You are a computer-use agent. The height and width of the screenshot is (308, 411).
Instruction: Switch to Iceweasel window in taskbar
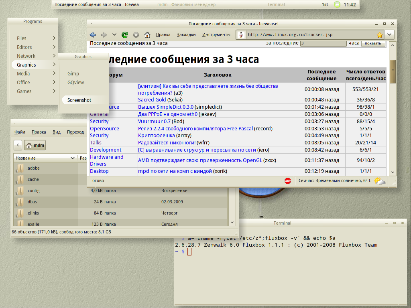pyautogui.click(x=96, y=4)
